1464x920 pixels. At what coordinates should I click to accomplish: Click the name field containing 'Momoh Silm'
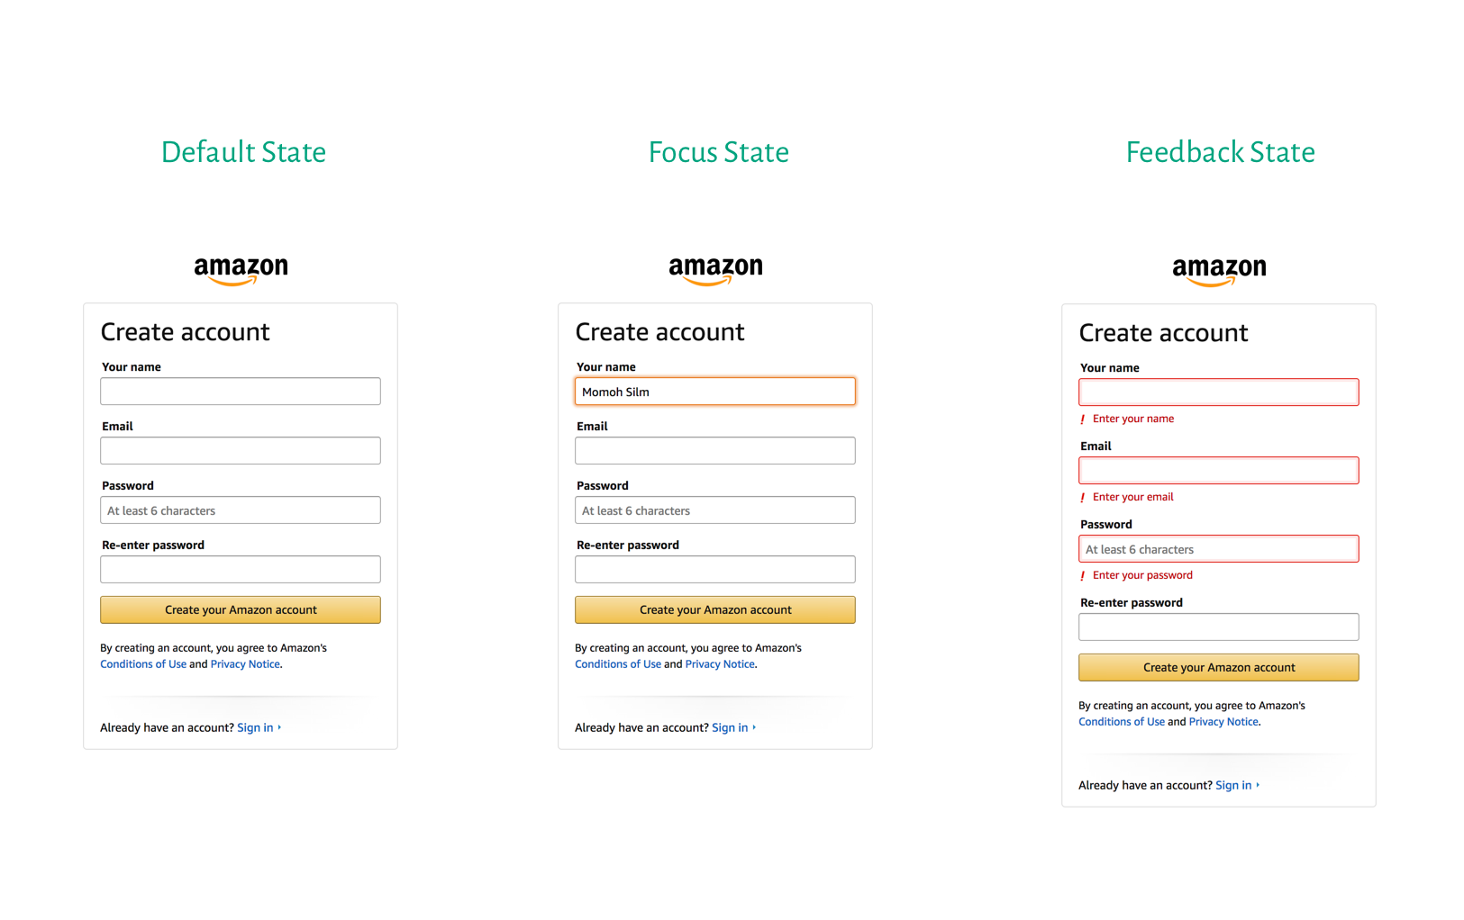[714, 391]
